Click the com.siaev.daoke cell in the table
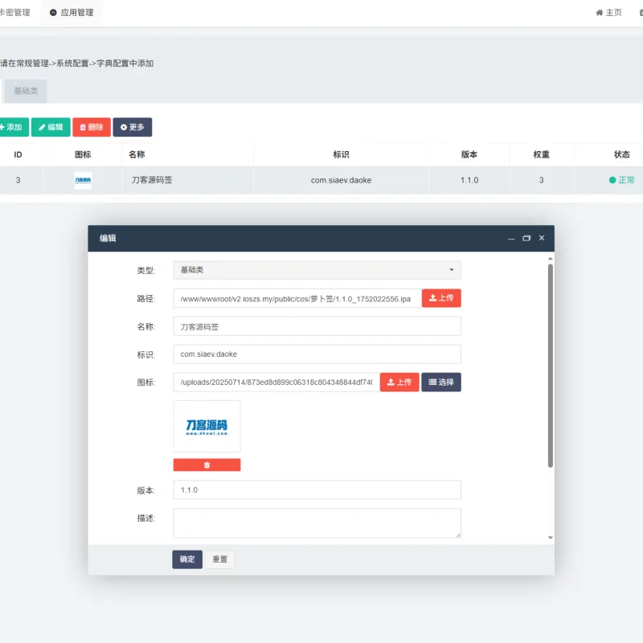Viewport: 643px width, 643px height. click(341, 180)
